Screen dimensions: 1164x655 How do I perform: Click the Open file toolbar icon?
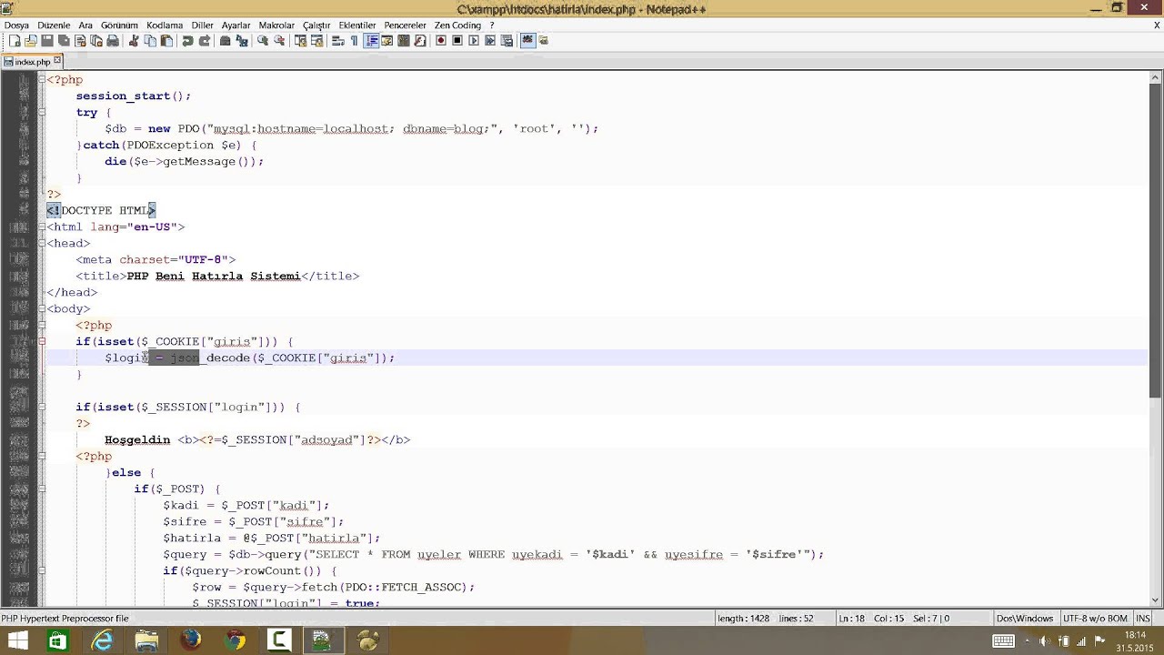[31, 40]
